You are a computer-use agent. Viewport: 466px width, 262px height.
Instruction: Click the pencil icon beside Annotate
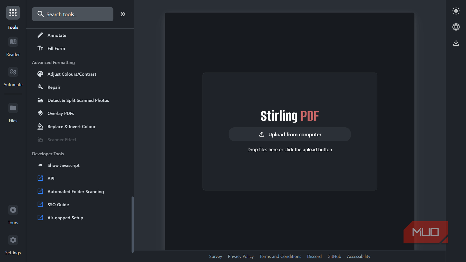pyautogui.click(x=40, y=35)
